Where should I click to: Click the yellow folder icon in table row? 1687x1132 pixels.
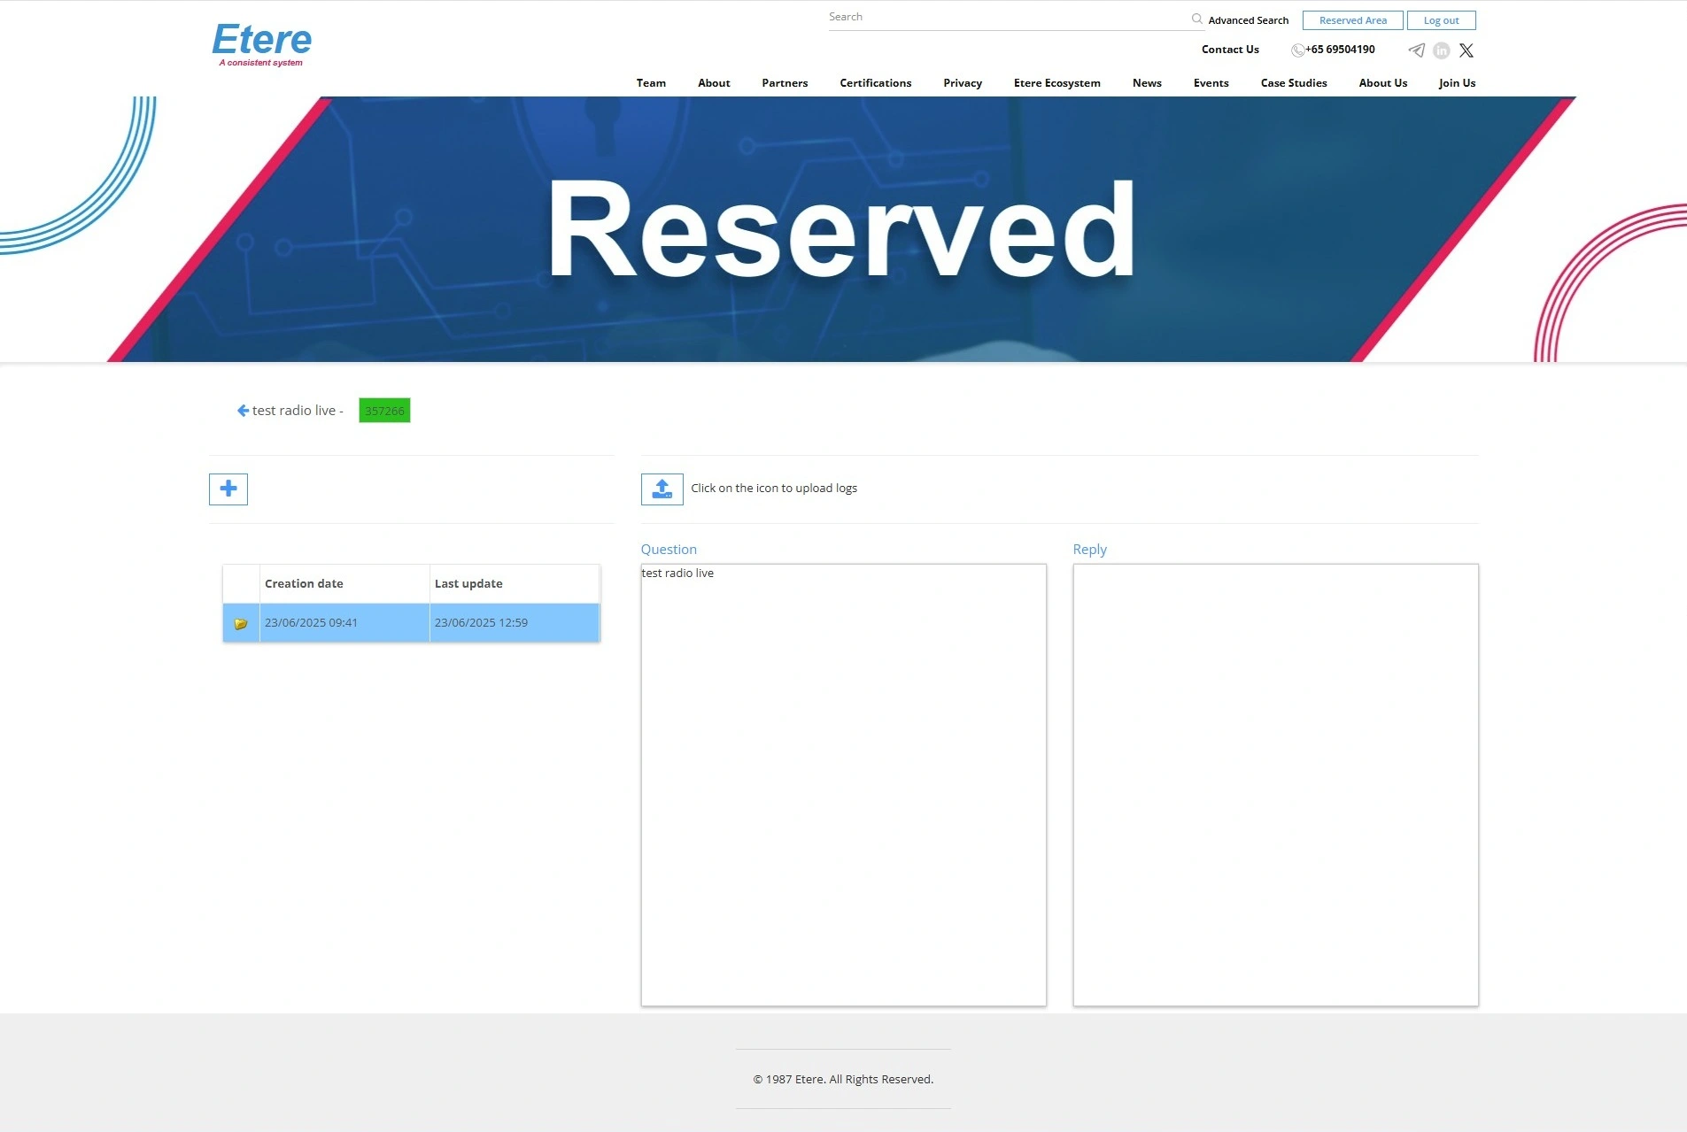[241, 623]
